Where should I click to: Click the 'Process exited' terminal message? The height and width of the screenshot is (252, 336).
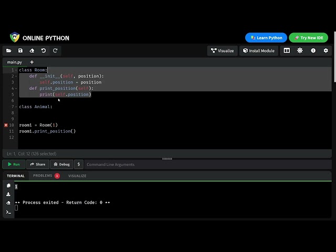pos(62,203)
